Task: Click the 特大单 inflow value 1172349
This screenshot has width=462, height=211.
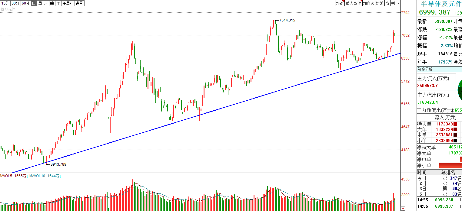Action: click(x=444, y=124)
